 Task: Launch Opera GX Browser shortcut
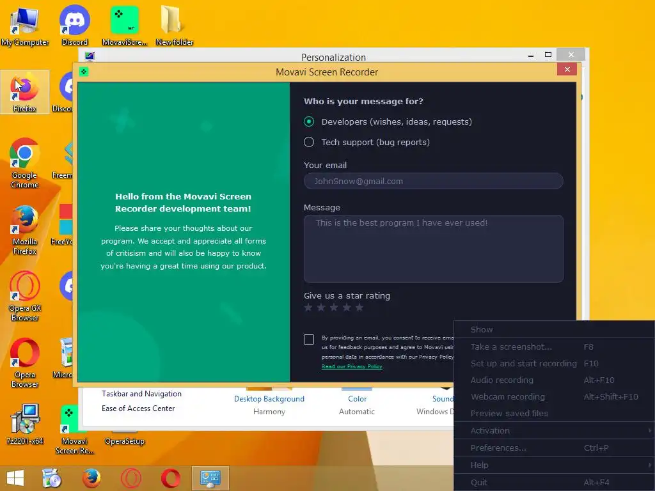[x=25, y=297]
